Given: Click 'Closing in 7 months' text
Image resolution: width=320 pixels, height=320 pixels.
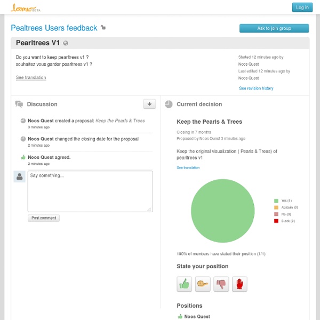Looking at the screenshot, I should 194,132.
